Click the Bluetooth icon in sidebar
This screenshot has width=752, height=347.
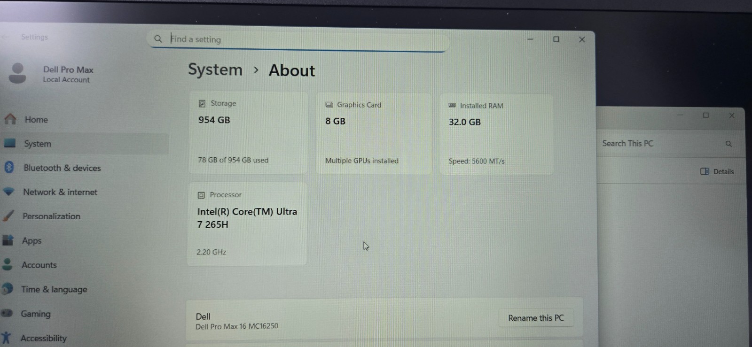9,167
